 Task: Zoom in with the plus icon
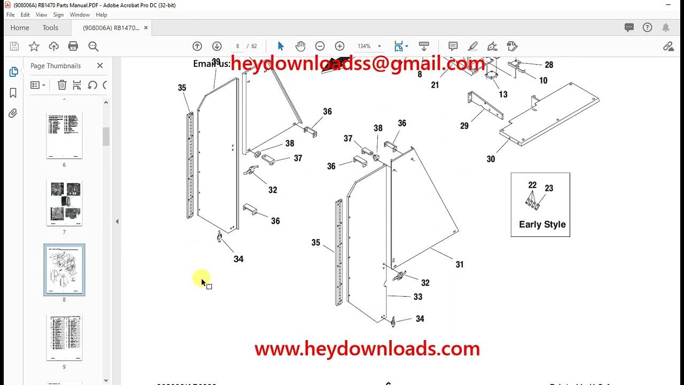(339, 47)
